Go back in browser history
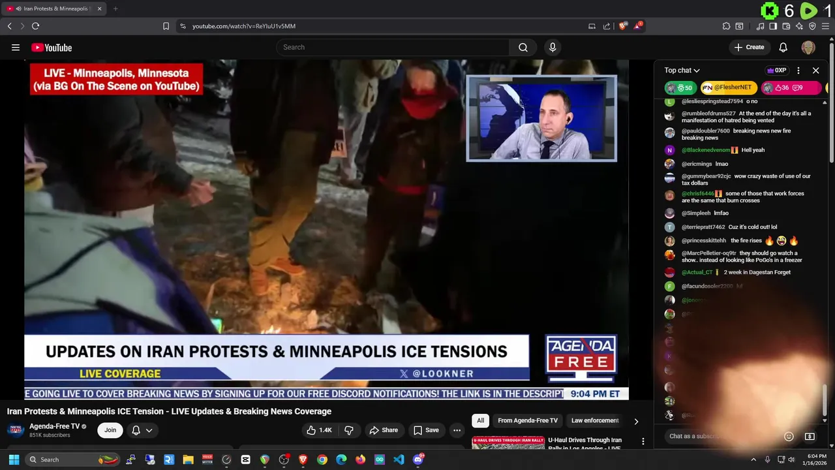The image size is (835, 470). pyautogui.click(x=9, y=26)
